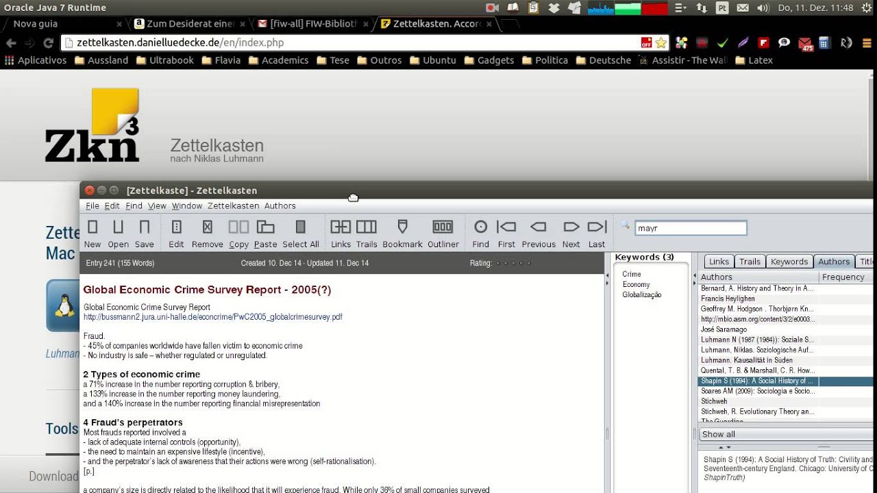Screen dimensions: 877x493
Task: Open the Edit menu in Zettelkasten
Action: click(x=112, y=205)
